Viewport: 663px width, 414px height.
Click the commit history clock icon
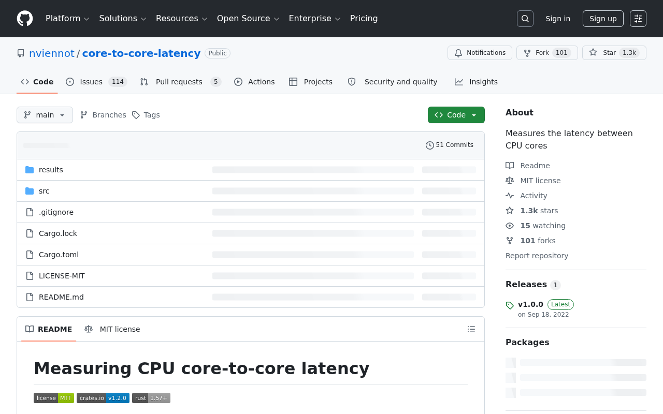coord(430,145)
